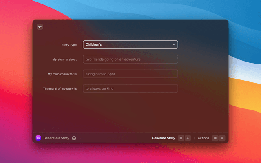Click the small icon beside Generate a Story
The image size is (261, 163).
tap(74, 138)
